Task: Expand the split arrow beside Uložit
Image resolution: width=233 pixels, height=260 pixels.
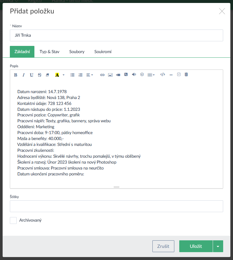Action: tap(218, 246)
